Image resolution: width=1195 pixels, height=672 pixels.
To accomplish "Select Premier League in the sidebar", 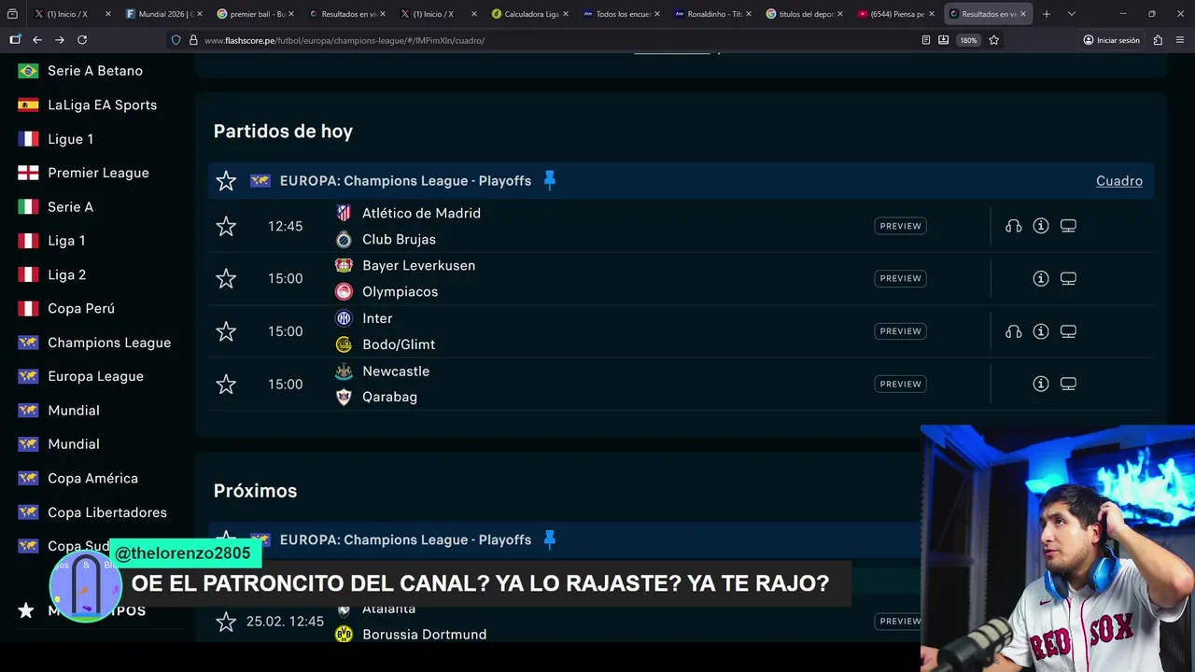I will click(x=98, y=173).
